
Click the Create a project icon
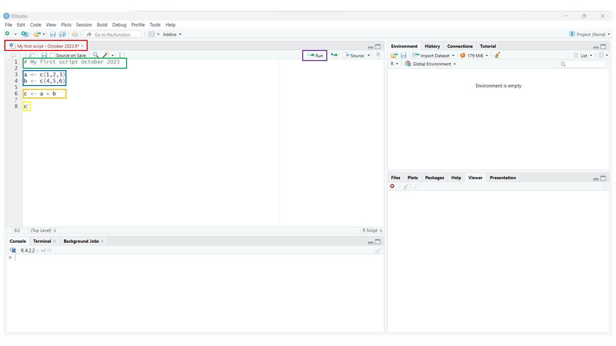click(25, 34)
